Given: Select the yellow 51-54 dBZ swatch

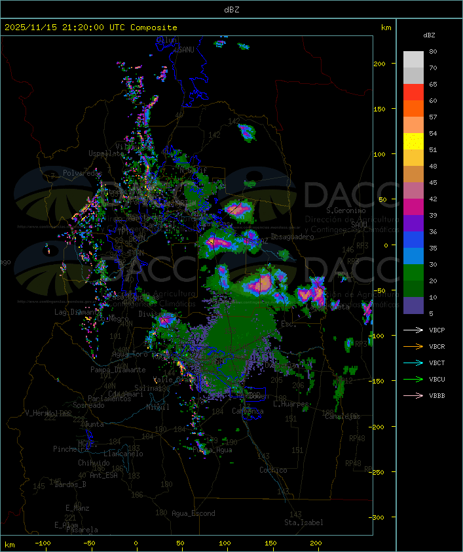Looking at the screenshot, I should click(413, 141).
